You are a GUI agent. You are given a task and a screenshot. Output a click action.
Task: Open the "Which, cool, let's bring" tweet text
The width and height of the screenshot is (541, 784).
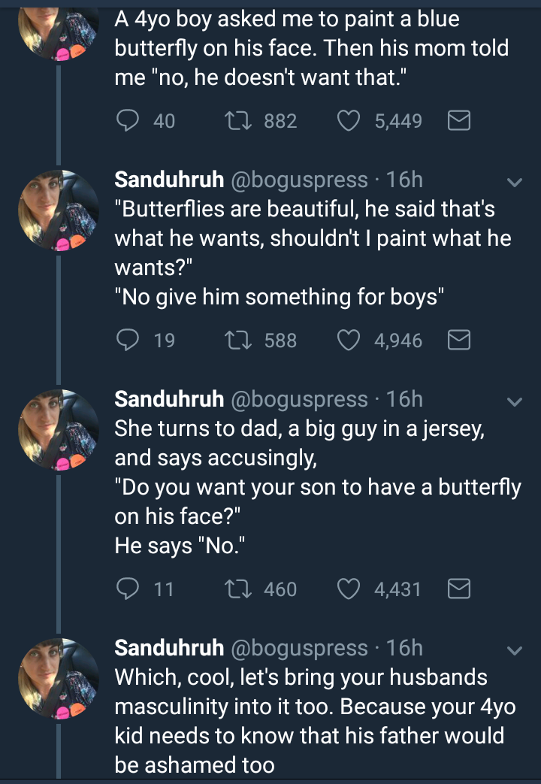coord(308,720)
